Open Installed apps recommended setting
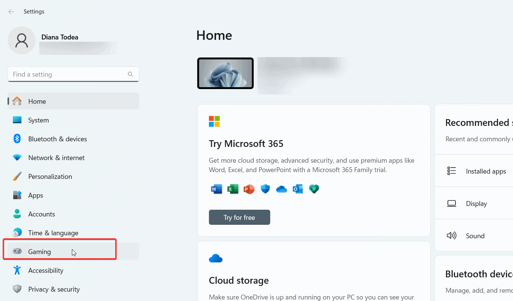 click(486, 171)
